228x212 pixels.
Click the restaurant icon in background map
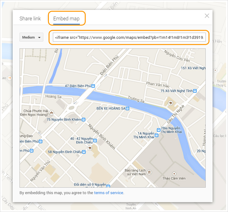10,78
